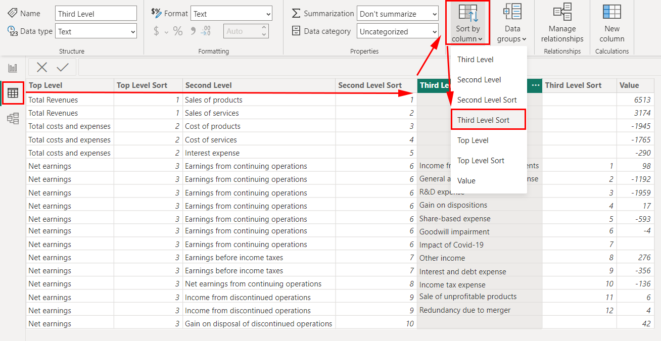Open Manage relationships
661x341 pixels.
(x=562, y=24)
